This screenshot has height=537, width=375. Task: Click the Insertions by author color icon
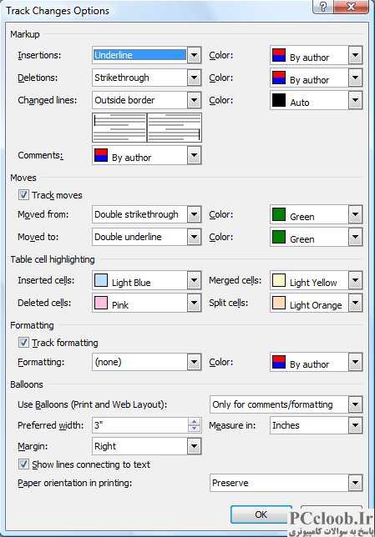(279, 56)
